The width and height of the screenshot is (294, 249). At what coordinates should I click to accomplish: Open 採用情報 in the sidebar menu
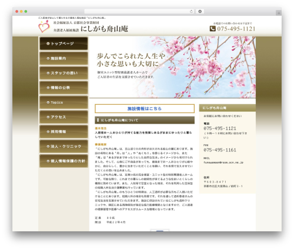(x=64, y=132)
